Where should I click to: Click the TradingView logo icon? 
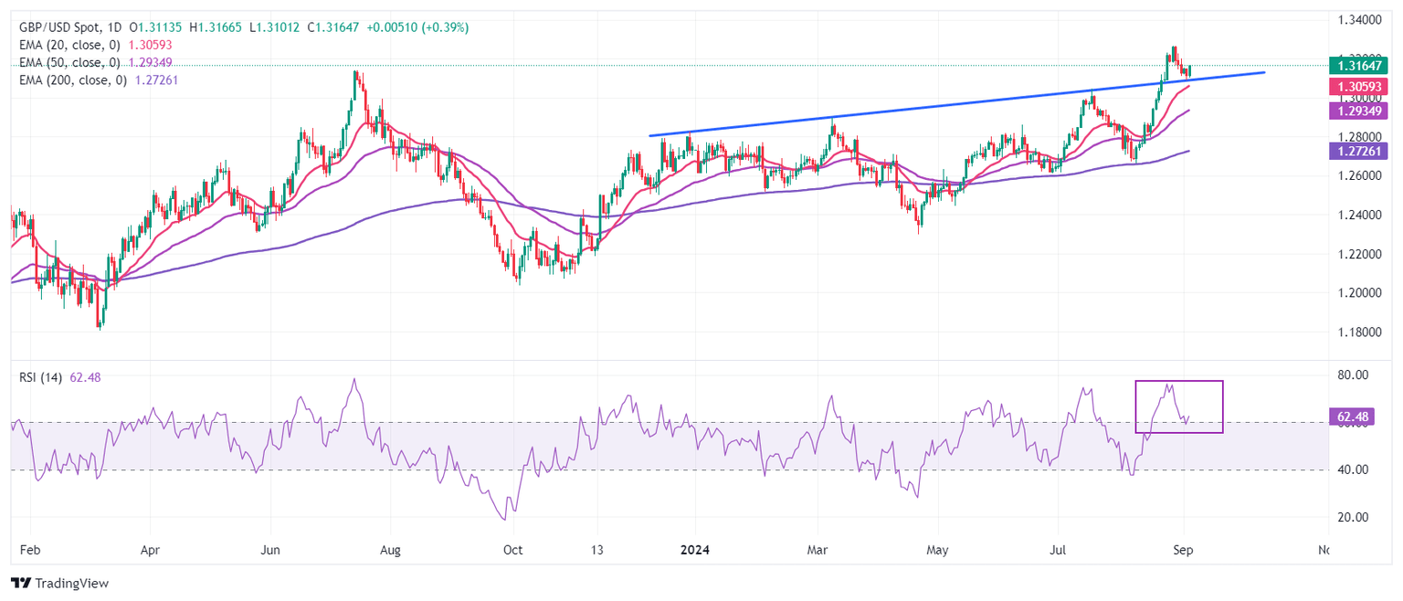[x=20, y=584]
